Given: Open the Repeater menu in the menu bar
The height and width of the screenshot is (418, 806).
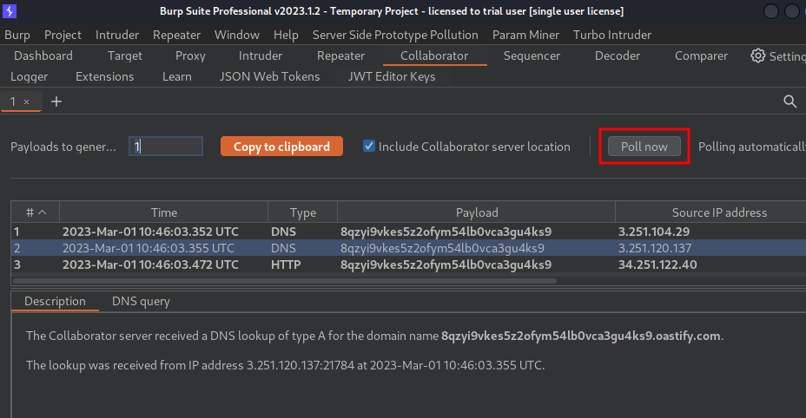Looking at the screenshot, I should click(176, 35).
